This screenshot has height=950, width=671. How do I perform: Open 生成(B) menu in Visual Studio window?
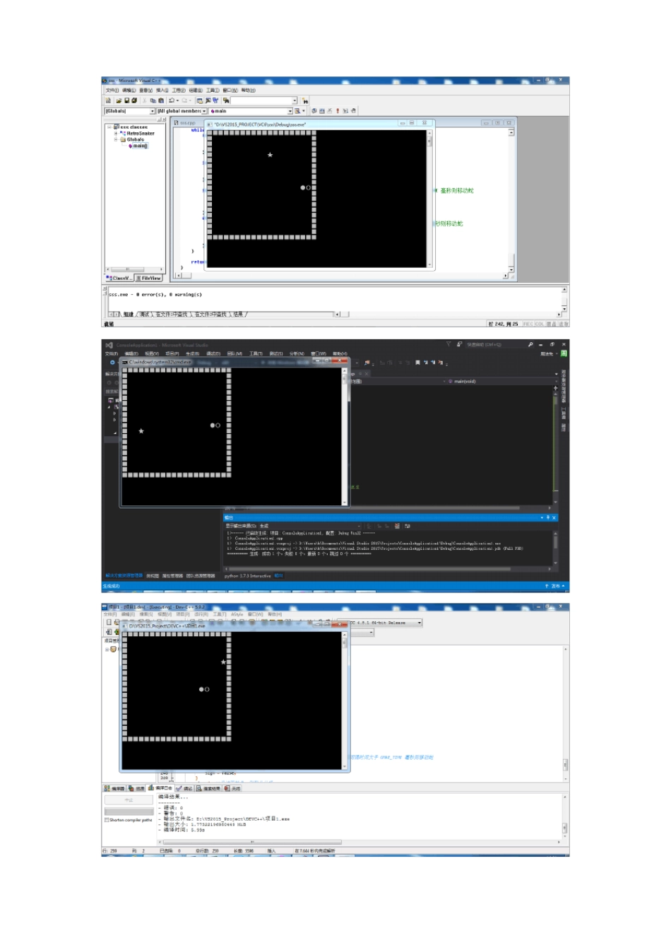coord(192,353)
